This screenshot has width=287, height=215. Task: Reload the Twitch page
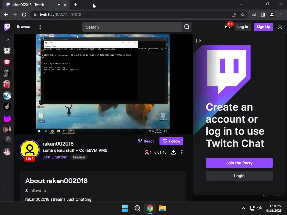pos(24,15)
